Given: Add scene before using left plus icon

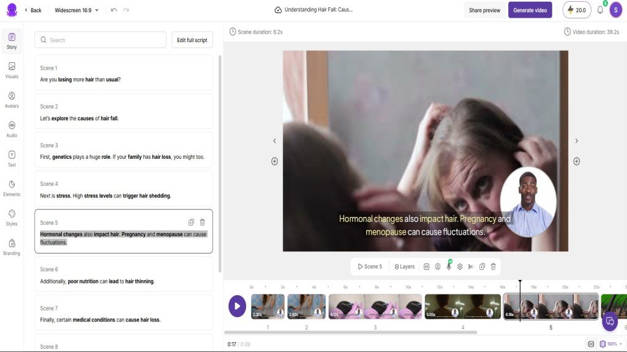Looking at the screenshot, I should [x=274, y=161].
